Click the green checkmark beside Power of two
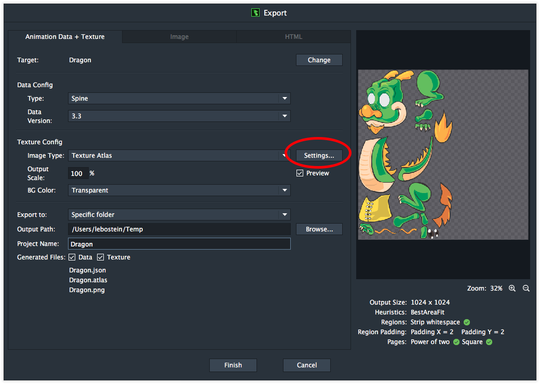Viewport: 540px width, 384px height. [456, 341]
